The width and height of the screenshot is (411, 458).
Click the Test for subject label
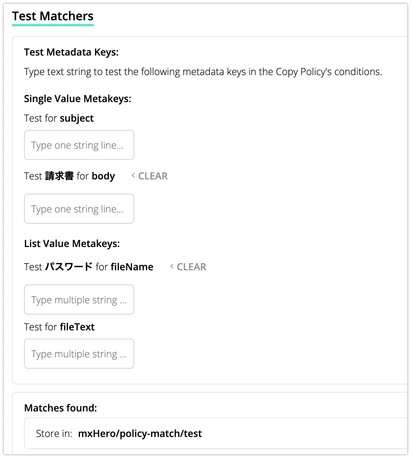click(59, 118)
